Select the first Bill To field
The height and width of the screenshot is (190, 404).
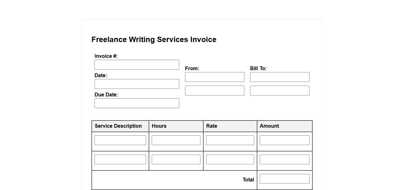[279, 77]
